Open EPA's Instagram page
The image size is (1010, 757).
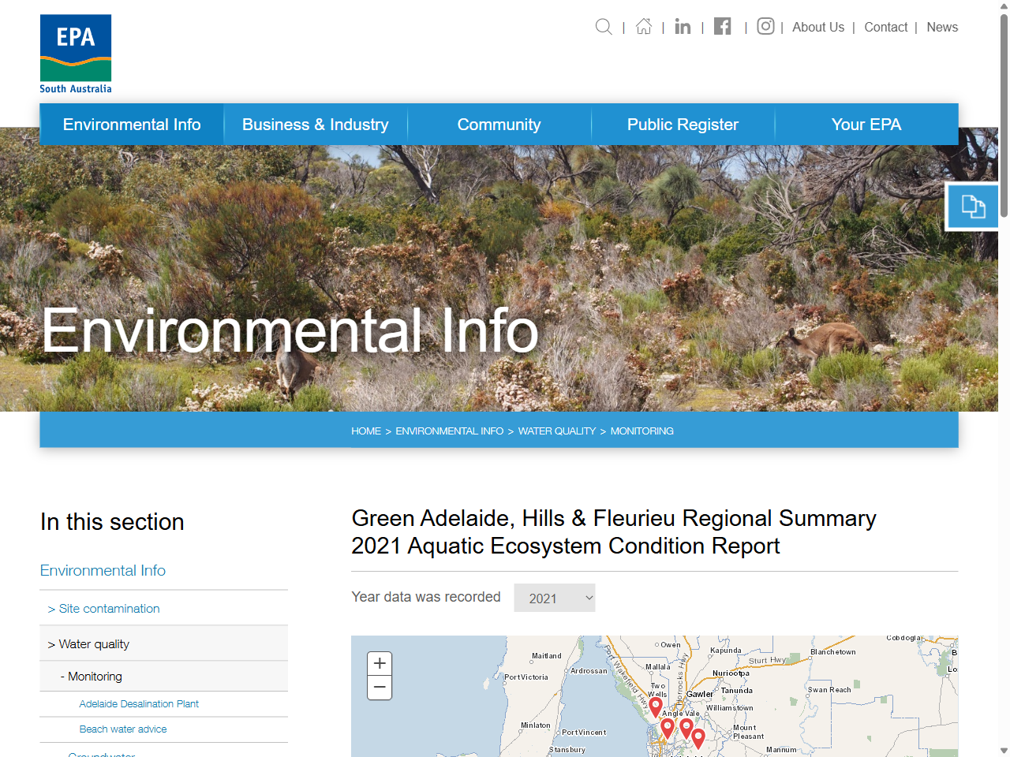point(765,26)
